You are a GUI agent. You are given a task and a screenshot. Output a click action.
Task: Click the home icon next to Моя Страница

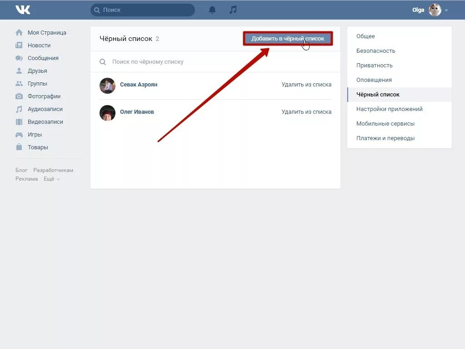[19, 32]
